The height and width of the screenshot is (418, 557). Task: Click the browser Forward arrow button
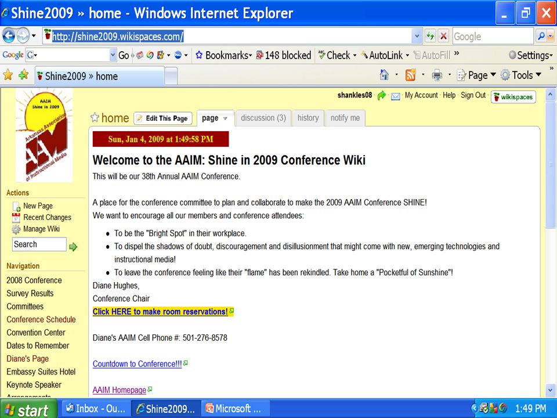(23, 35)
